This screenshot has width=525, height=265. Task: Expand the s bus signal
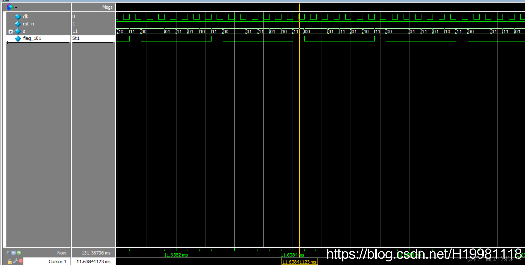point(10,32)
